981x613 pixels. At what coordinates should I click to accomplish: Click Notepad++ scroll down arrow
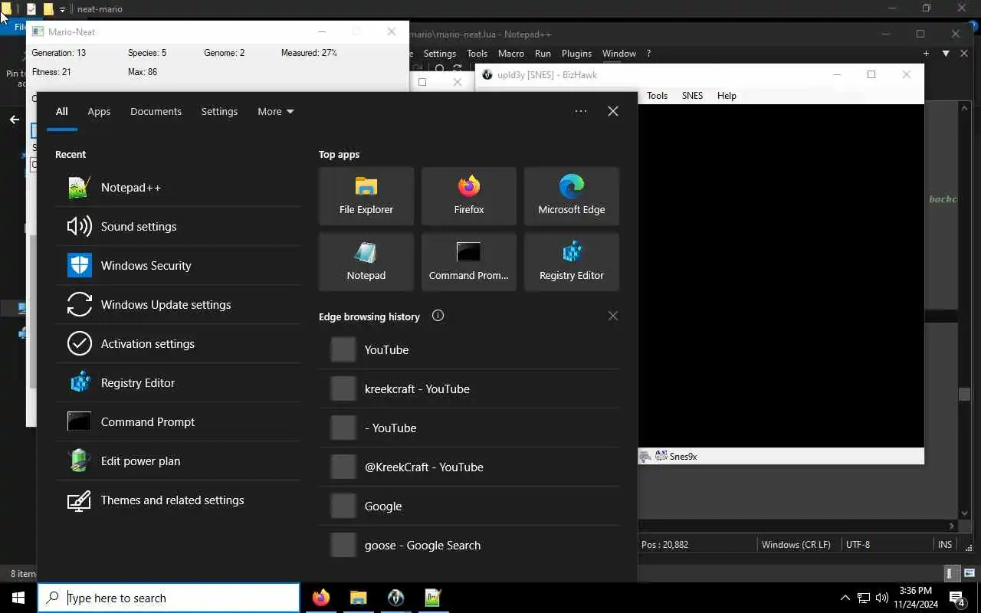(965, 513)
